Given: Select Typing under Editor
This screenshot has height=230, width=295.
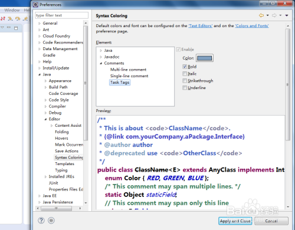Looking at the screenshot, I should [x=61, y=170].
